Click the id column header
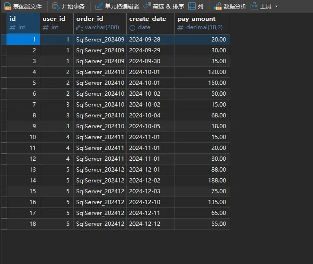Screen dimensions: 313x264 23,23
